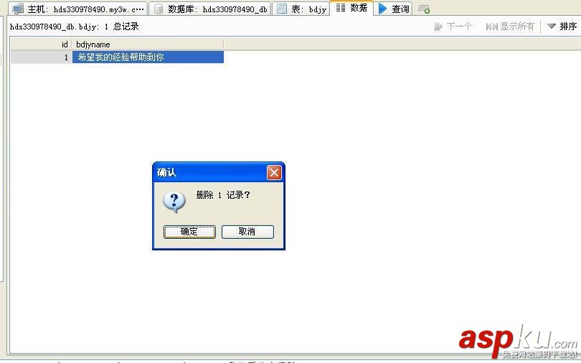Close the 确认 dialog with X
Image resolution: width=581 pixels, height=363 pixels.
click(x=274, y=172)
